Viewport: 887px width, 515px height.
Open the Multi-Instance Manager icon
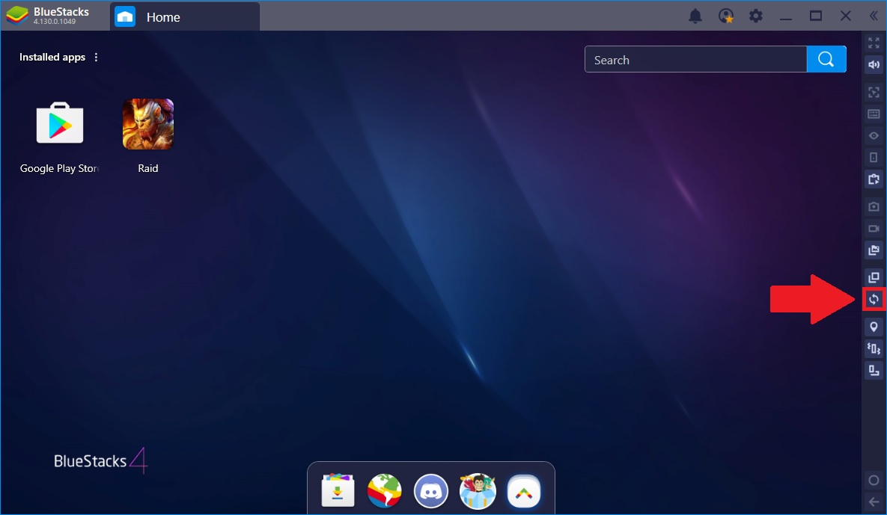tap(874, 277)
